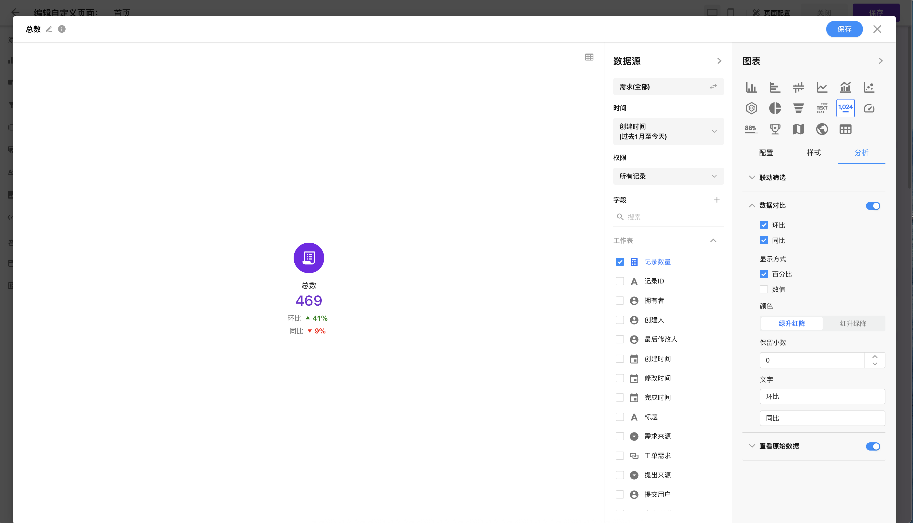The width and height of the screenshot is (913, 523).
Task: Expand the 联动筛选 section
Action: tap(772, 178)
